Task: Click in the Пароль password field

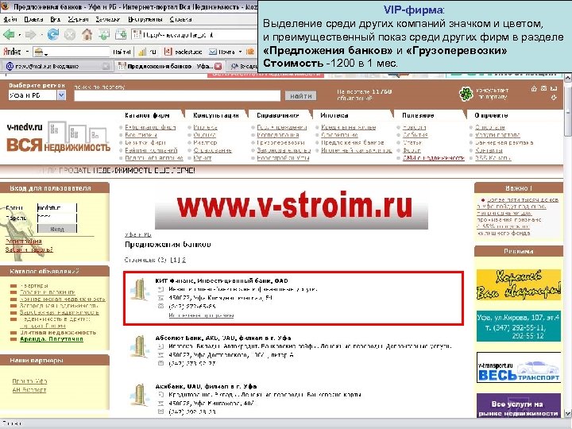Action: pyautogui.click(x=57, y=218)
